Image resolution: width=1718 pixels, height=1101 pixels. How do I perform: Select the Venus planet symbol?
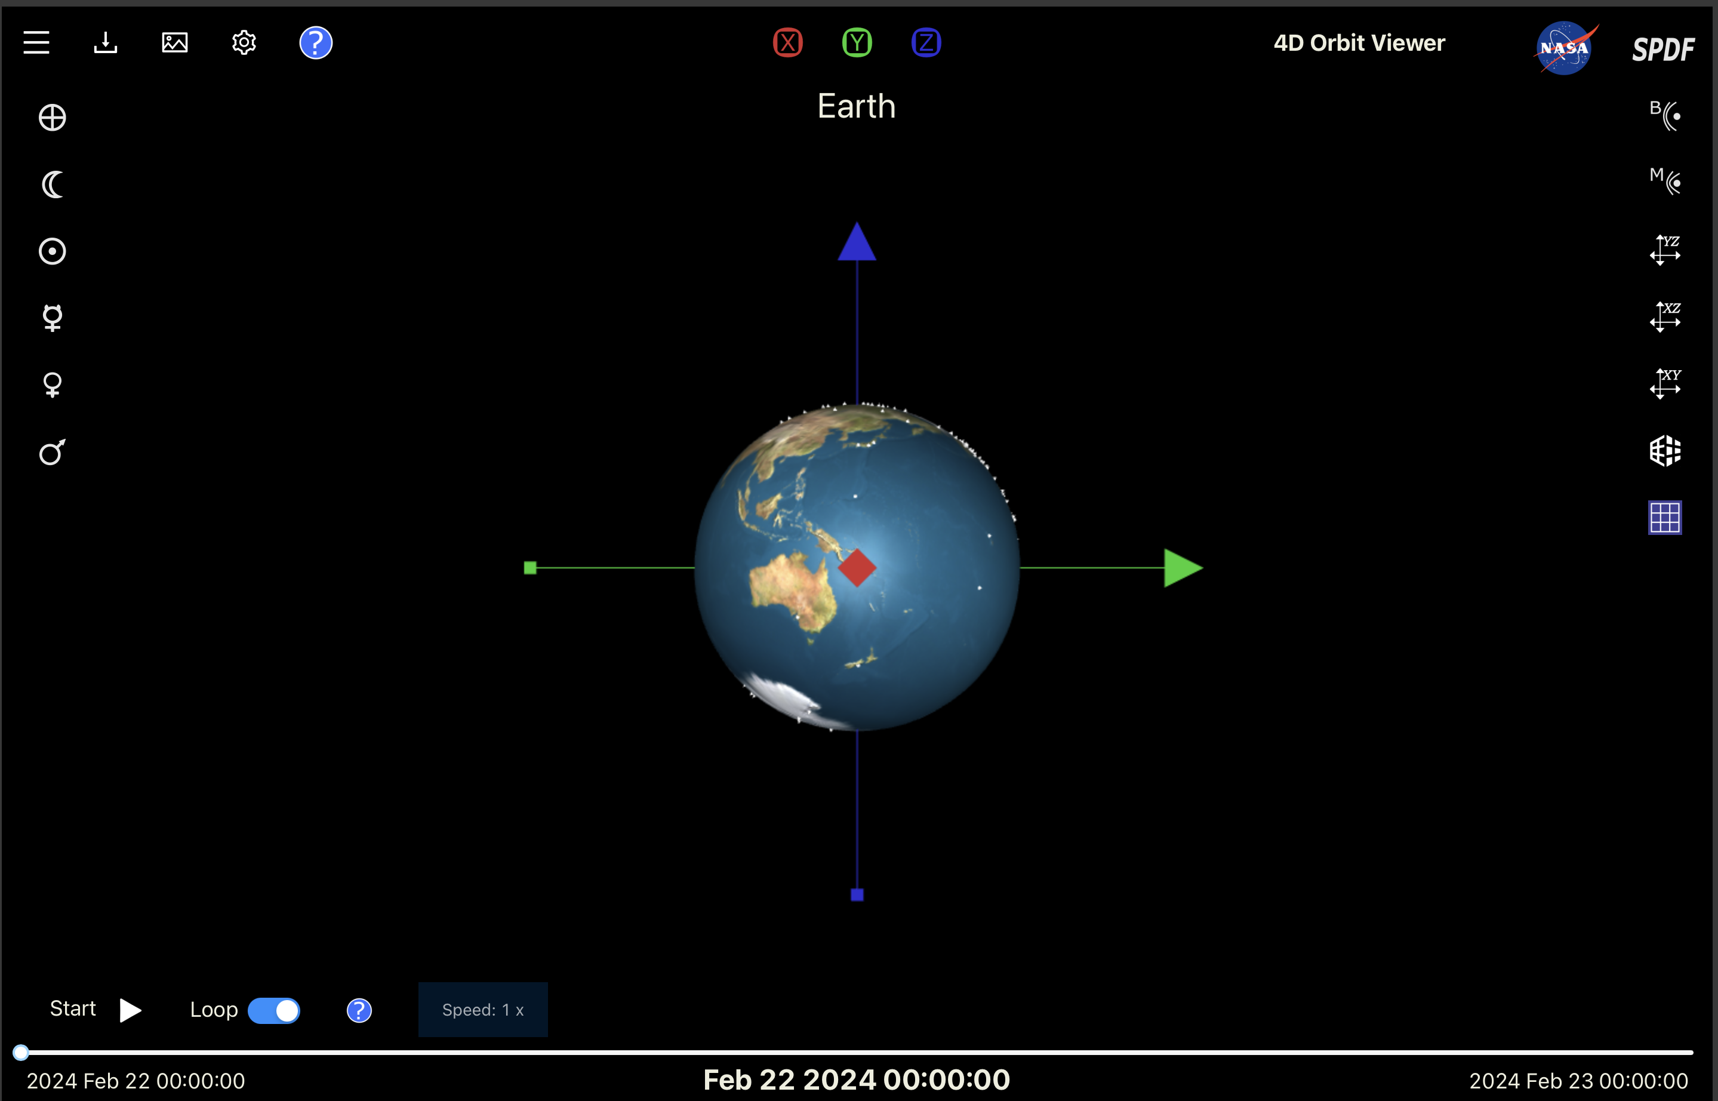point(52,385)
